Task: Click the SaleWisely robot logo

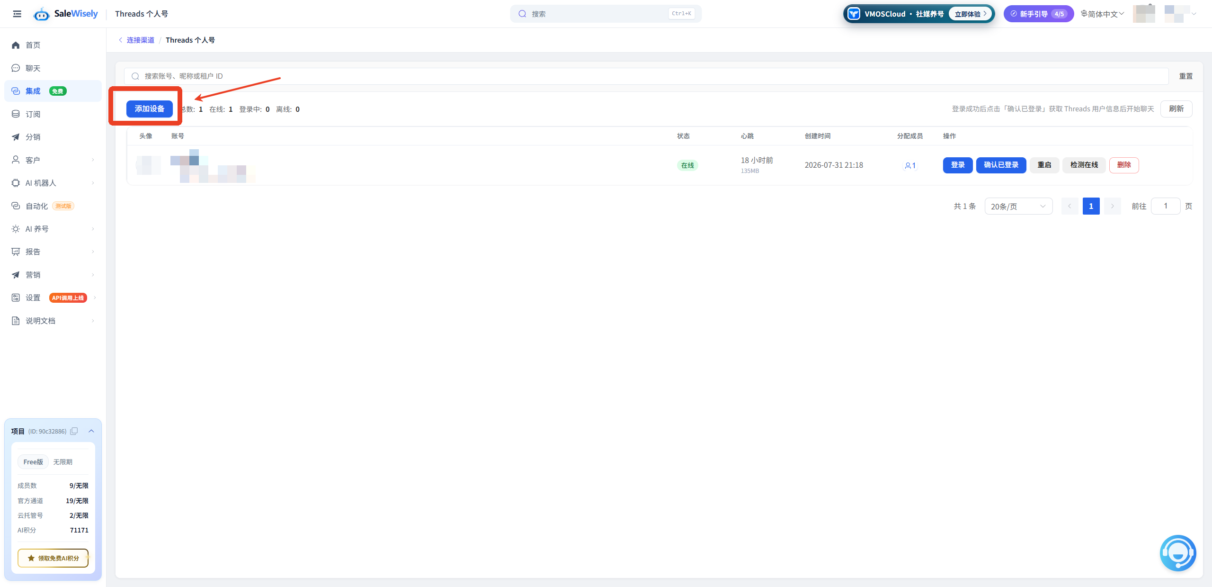Action: pyautogui.click(x=42, y=14)
